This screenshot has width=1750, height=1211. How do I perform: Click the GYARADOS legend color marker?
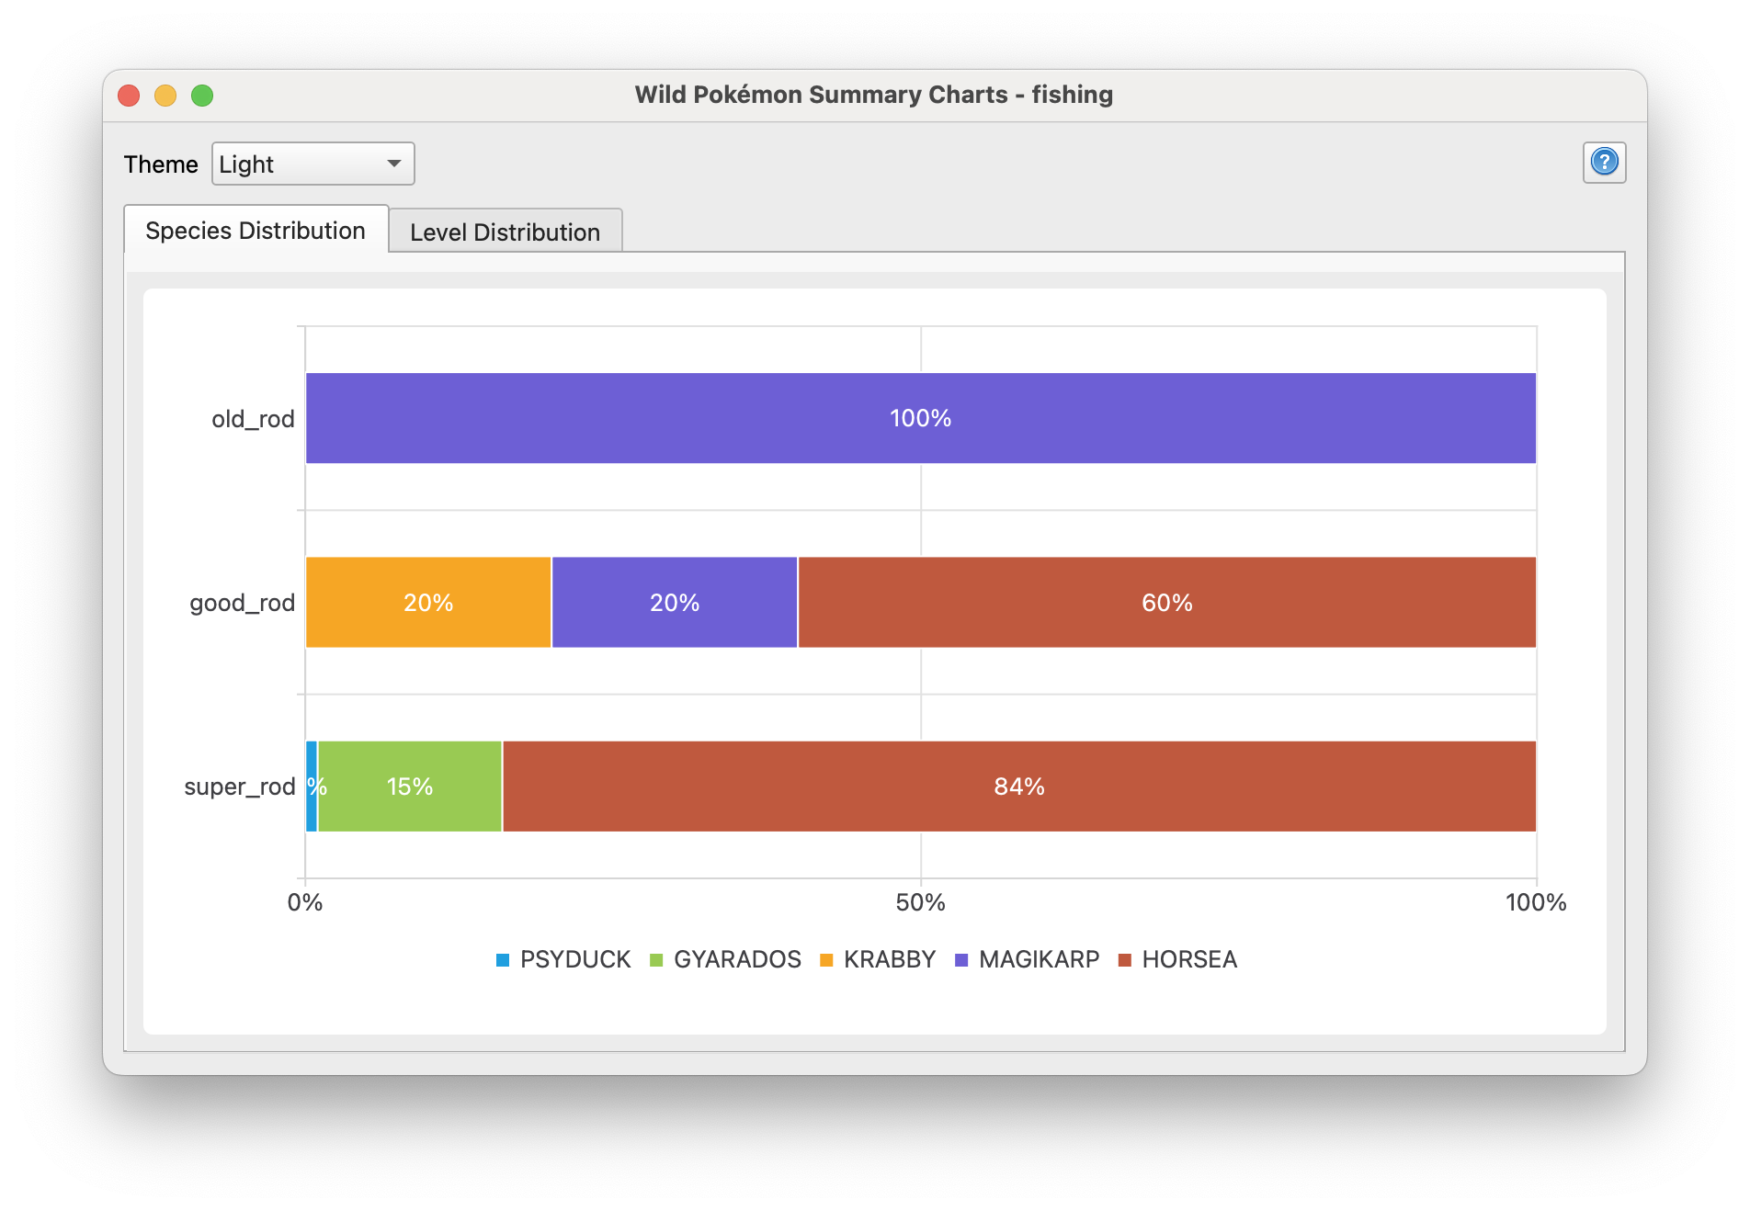coord(656,960)
